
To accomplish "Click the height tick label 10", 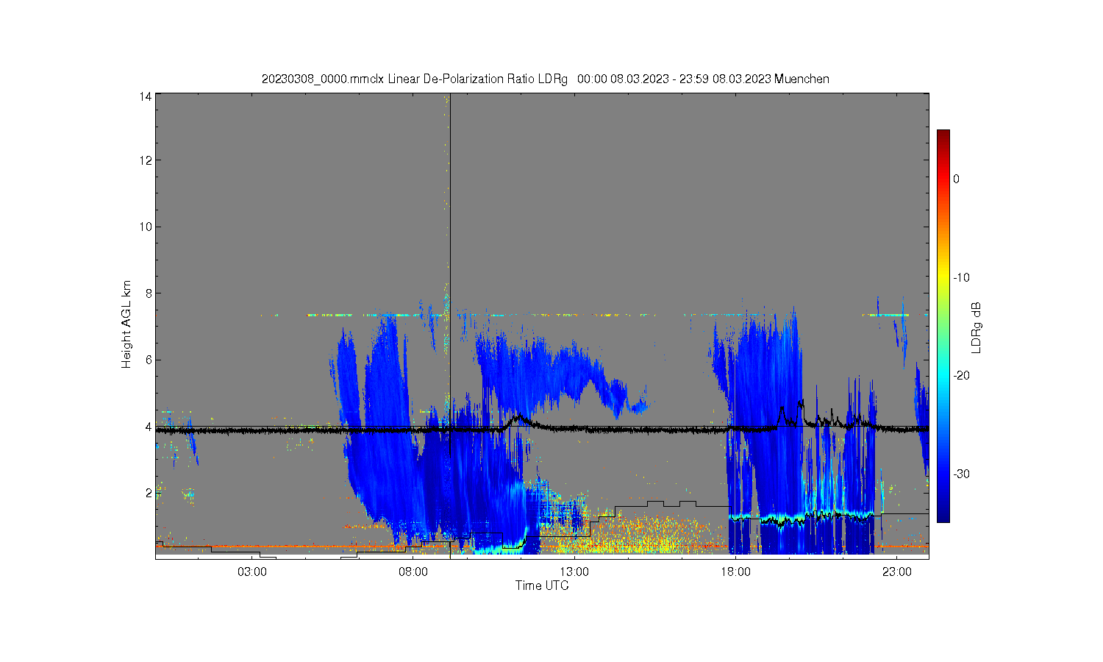I will [x=146, y=227].
